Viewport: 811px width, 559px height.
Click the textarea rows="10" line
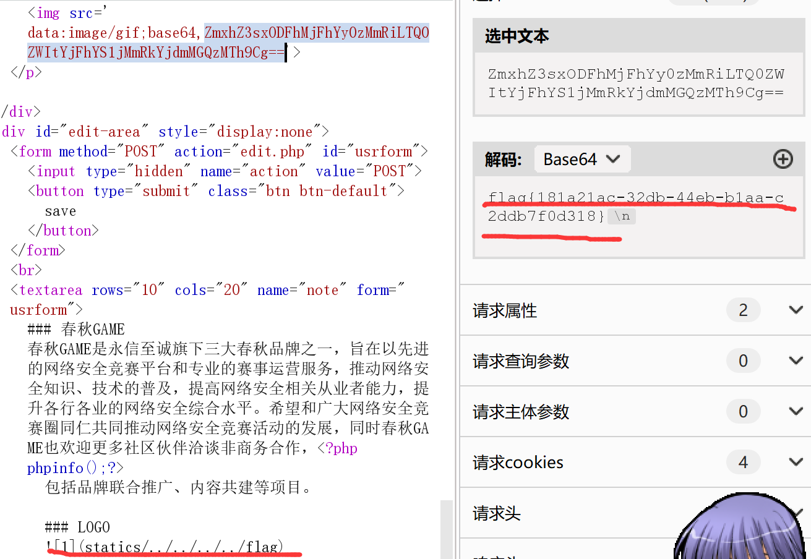coord(208,300)
